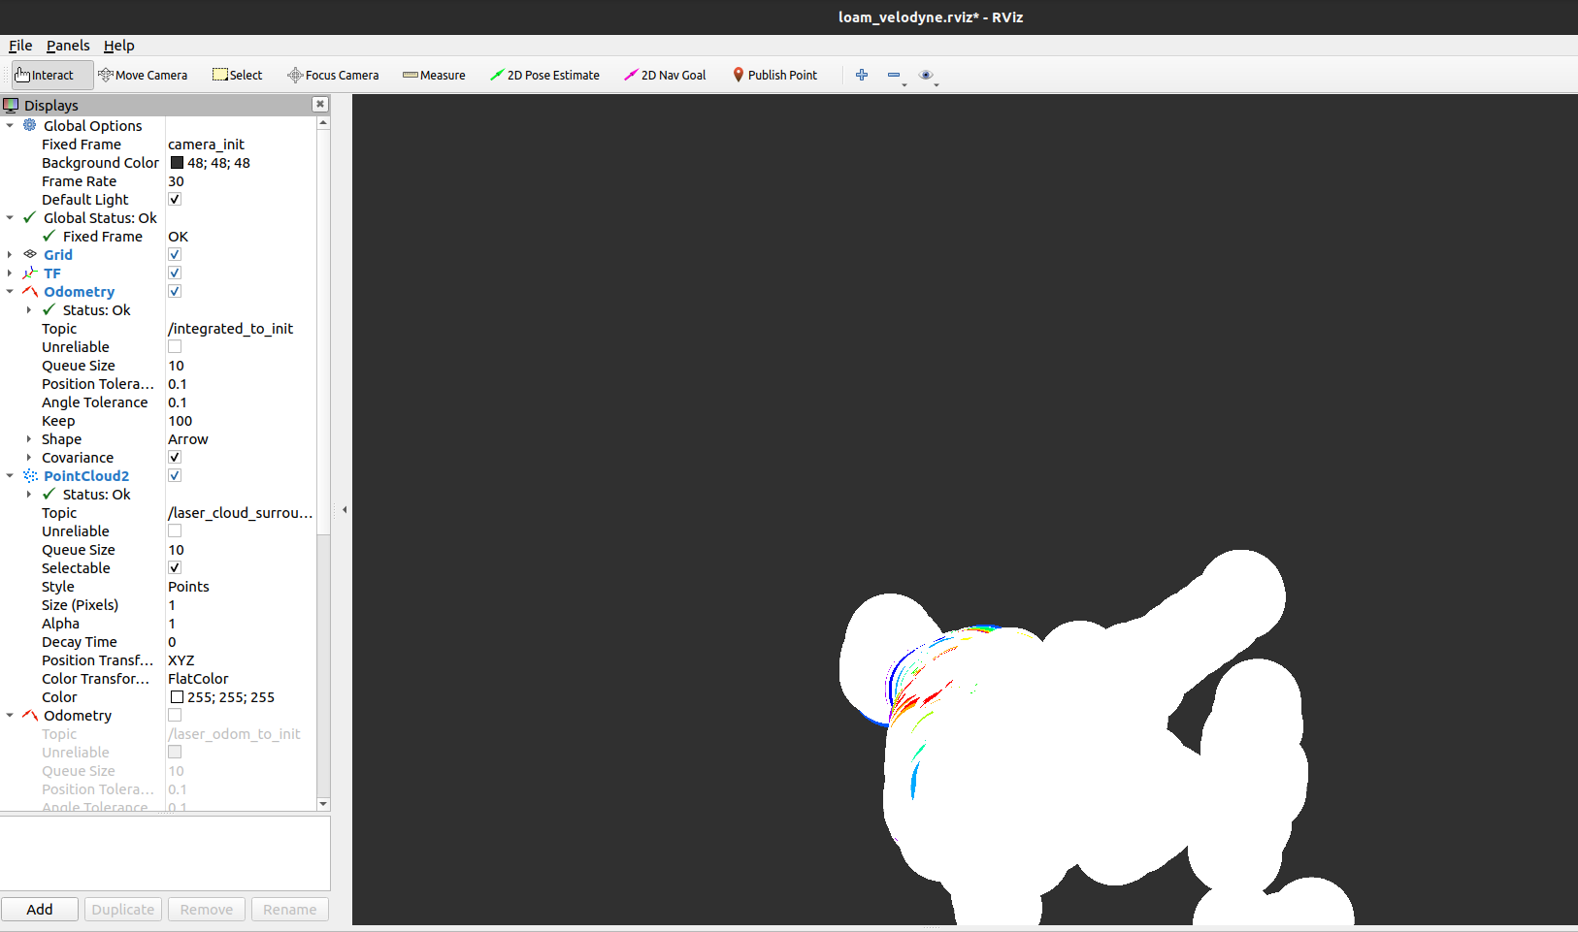Collapse the Global Status section
This screenshot has height=932, width=1578.
point(10,217)
